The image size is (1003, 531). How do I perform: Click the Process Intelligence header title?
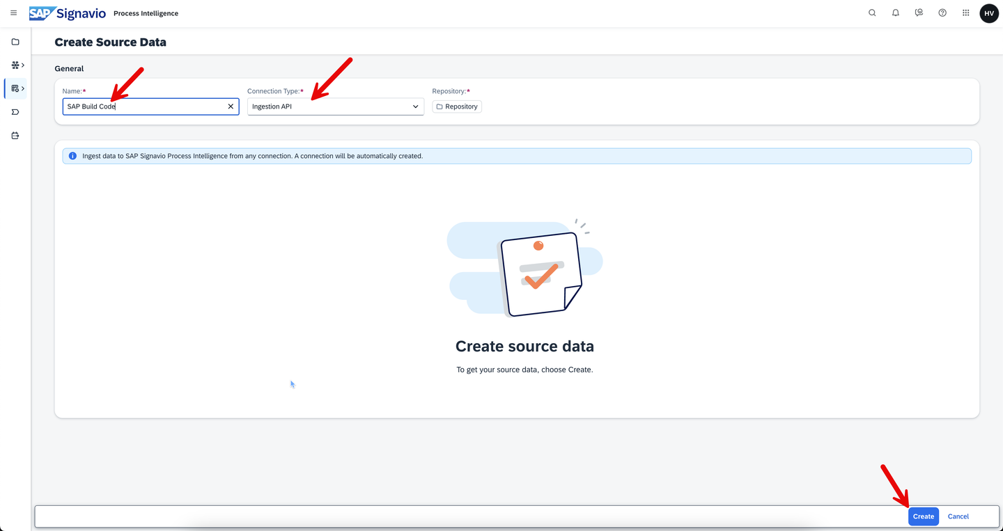pyautogui.click(x=146, y=13)
